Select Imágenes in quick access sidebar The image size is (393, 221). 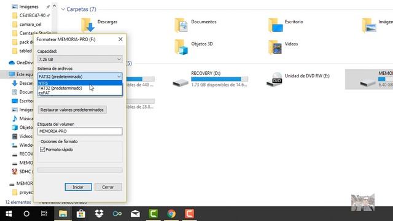click(x=29, y=7)
